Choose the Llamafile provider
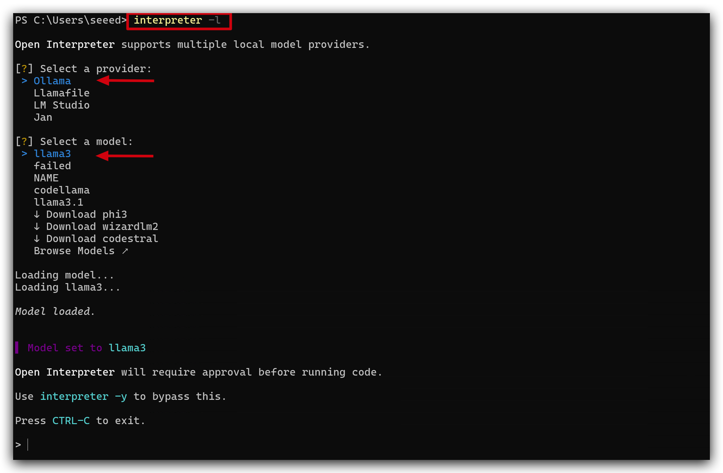The width and height of the screenshot is (723, 473). 61,93
